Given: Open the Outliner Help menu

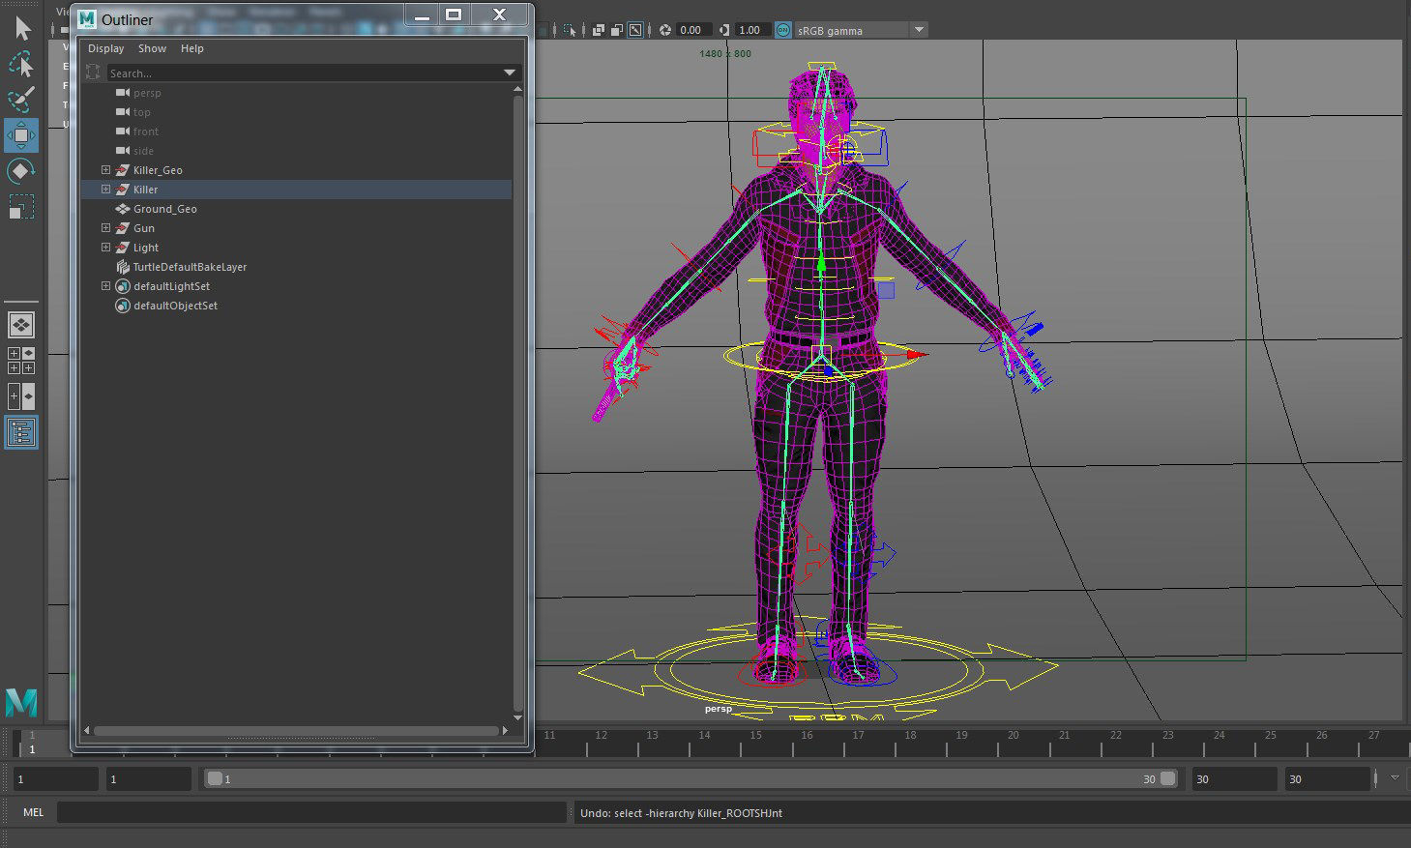Looking at the screenshot, I should coord(192,48).
